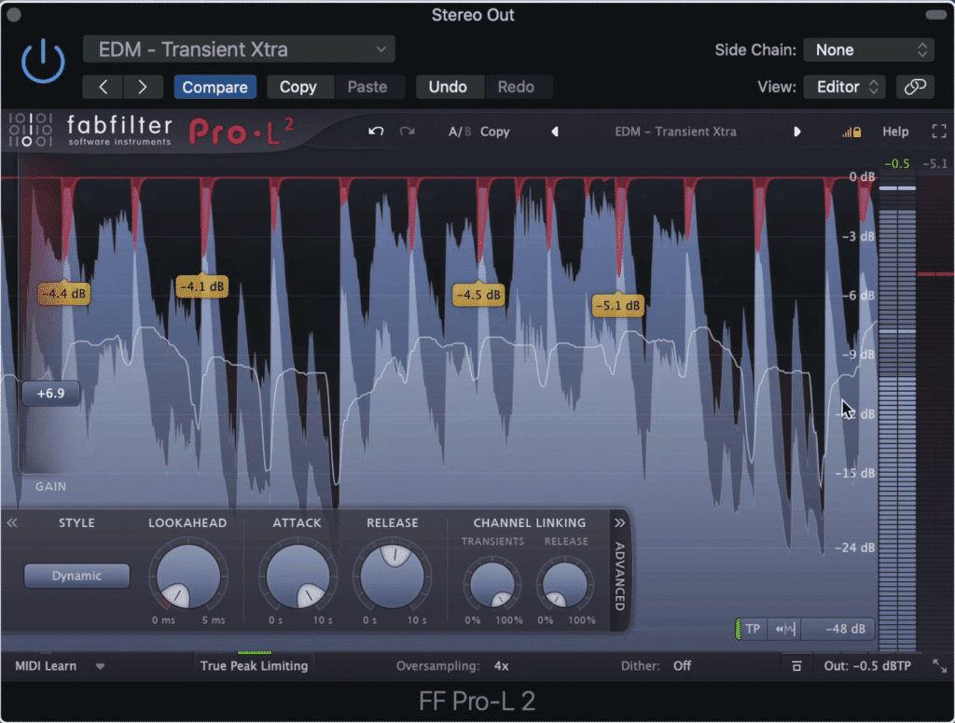Click the Attack knob
The width and height of the screenshot is (955, 723).
298,577
